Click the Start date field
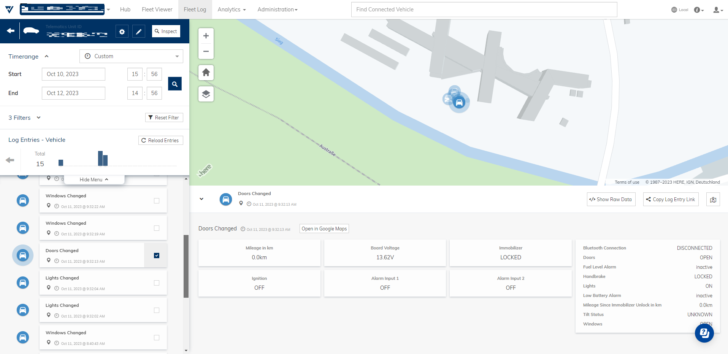Viewport: 728px width, 354px height. click(x=73, y=74)
